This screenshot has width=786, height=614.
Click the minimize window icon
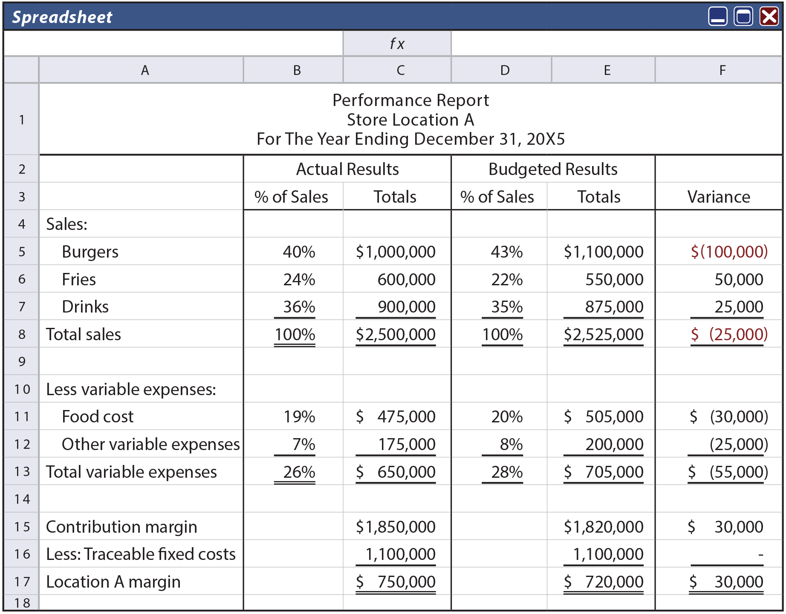click(718, 17)
